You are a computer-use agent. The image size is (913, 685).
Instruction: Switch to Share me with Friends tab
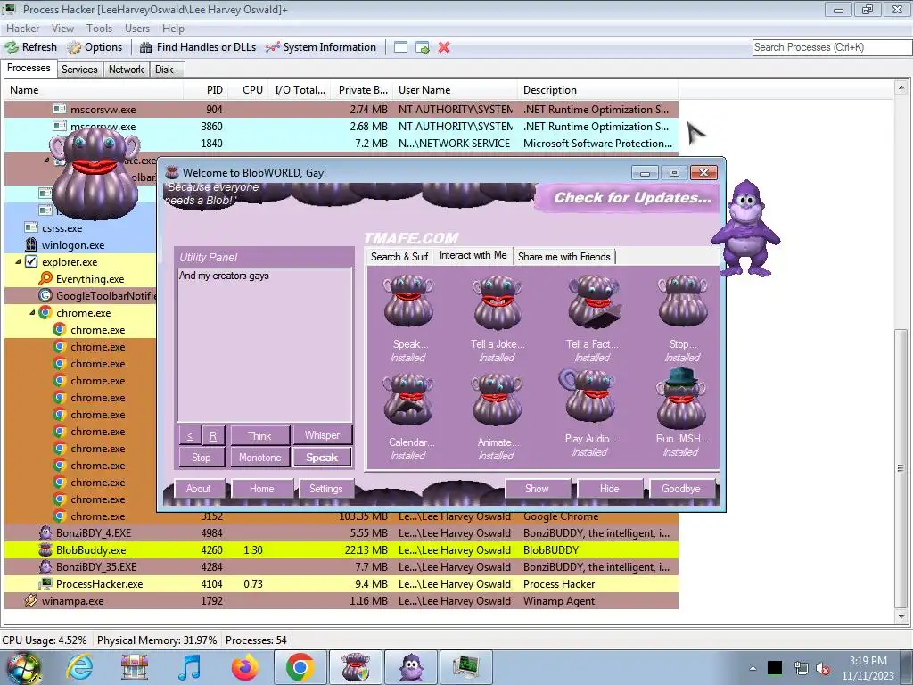563,257
